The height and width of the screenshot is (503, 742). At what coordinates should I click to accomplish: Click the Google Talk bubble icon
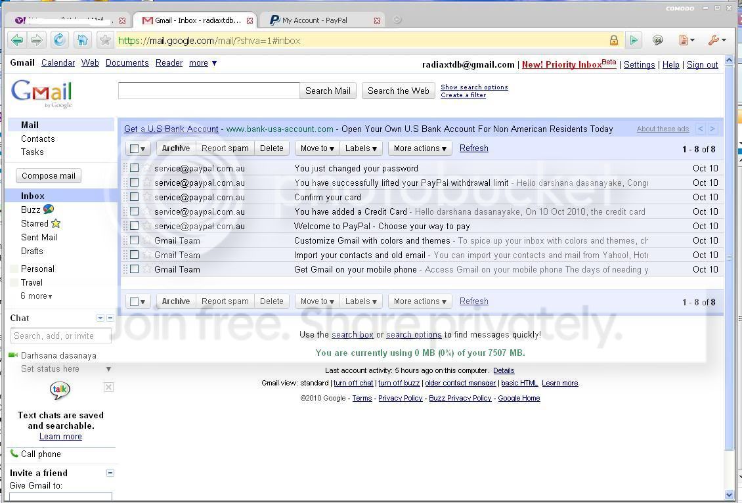(60, 390)
